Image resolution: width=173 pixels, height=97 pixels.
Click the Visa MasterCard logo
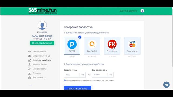click(x=132, y=44)
